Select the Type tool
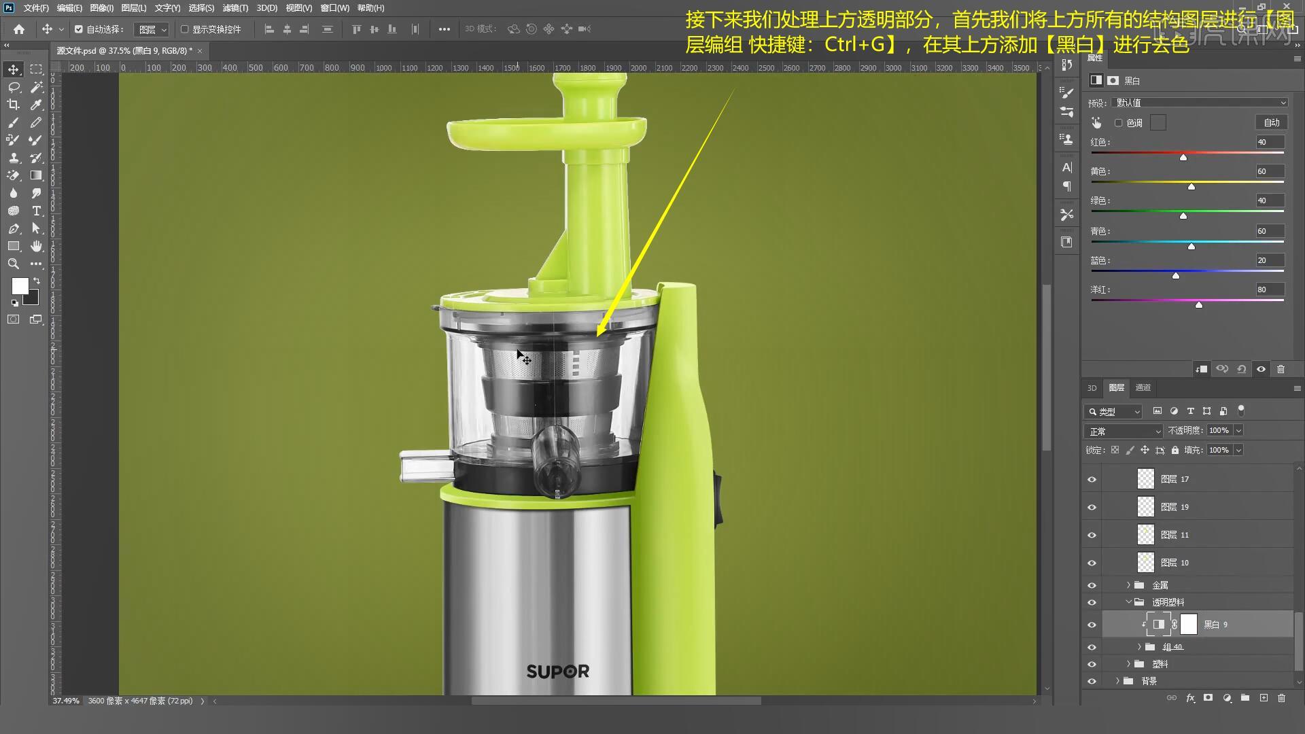 point(36,211)
